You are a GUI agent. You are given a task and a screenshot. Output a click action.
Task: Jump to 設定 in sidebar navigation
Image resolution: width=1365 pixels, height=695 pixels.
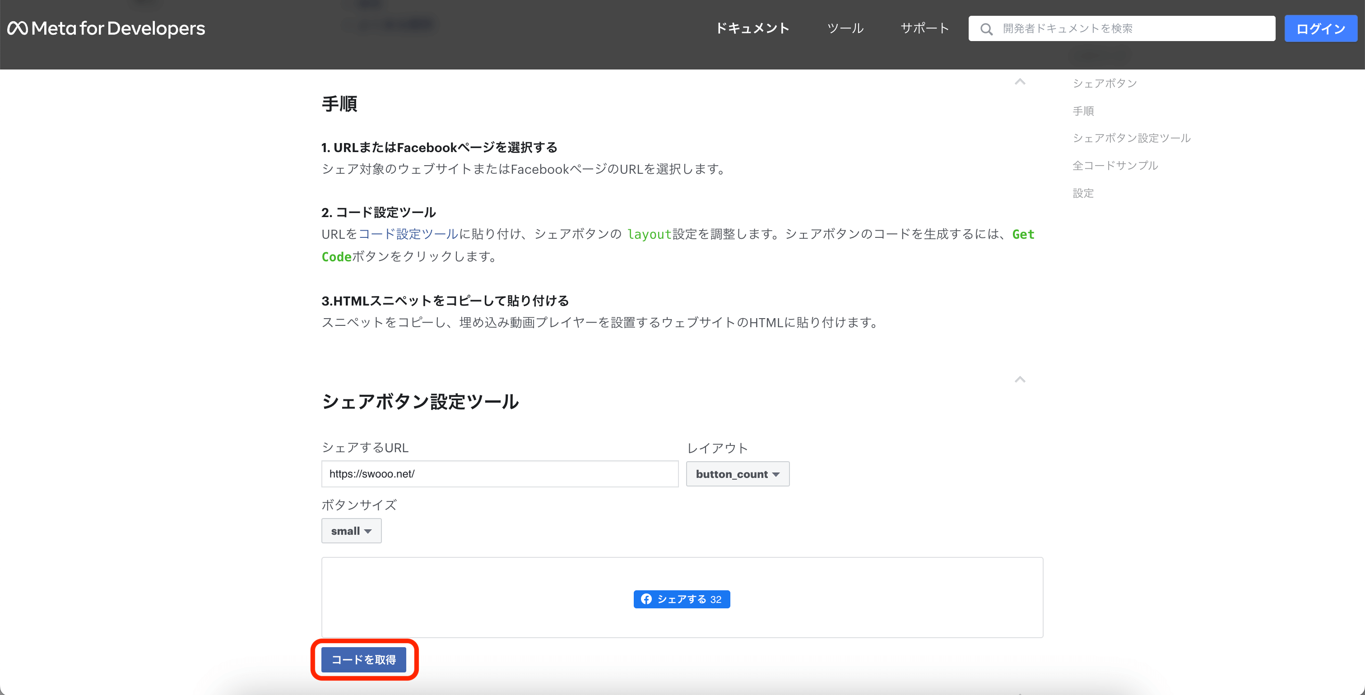1083,193
